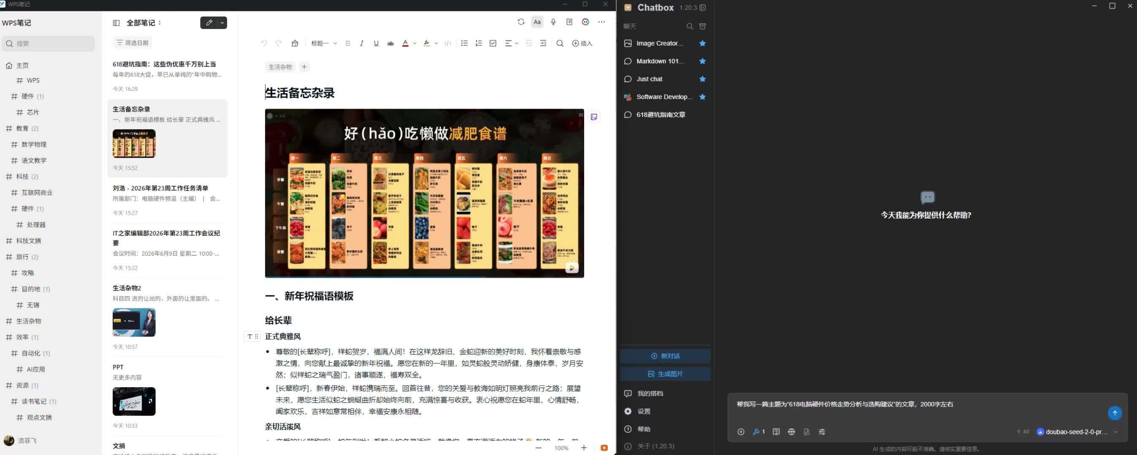This screenshot has height=455, width=1137.
Task: Open the highlight color dropdown arrow
Action: 436,43
